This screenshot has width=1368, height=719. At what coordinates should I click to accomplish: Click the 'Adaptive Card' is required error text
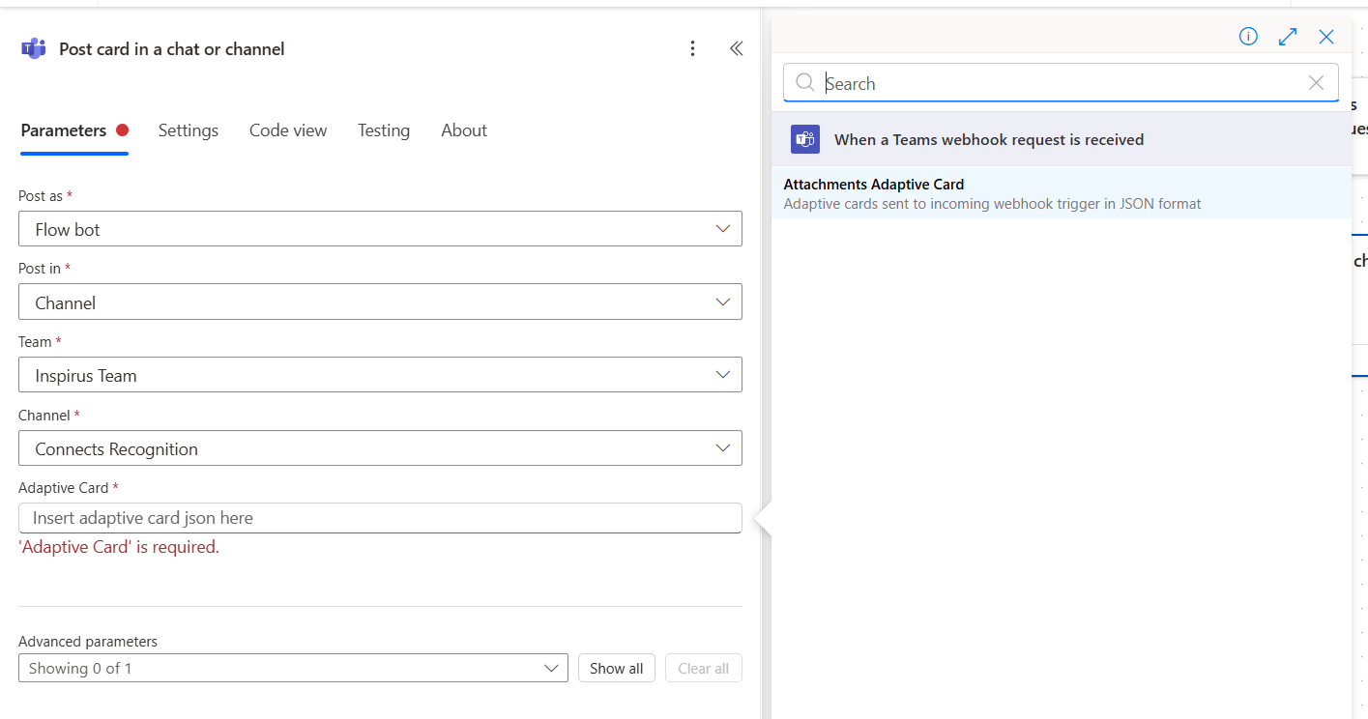pos(119,547)
